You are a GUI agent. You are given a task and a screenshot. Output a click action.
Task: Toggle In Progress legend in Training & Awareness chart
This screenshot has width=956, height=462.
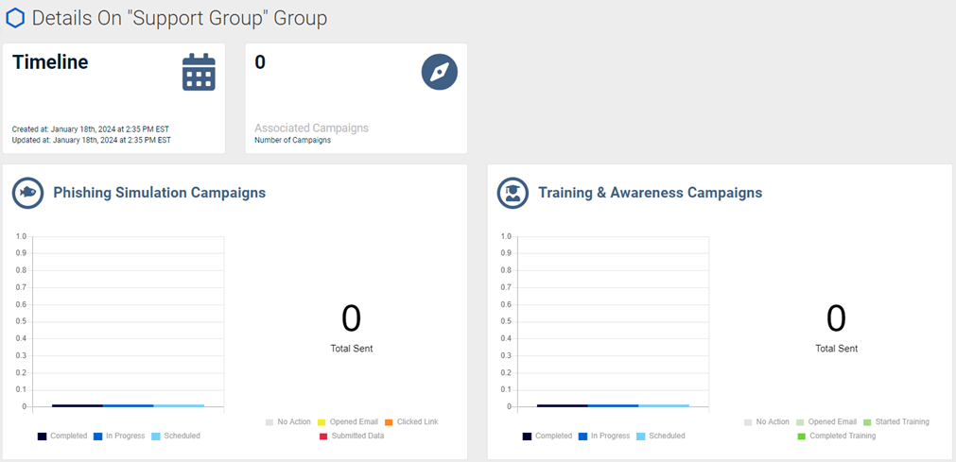(x=603, y=436)
